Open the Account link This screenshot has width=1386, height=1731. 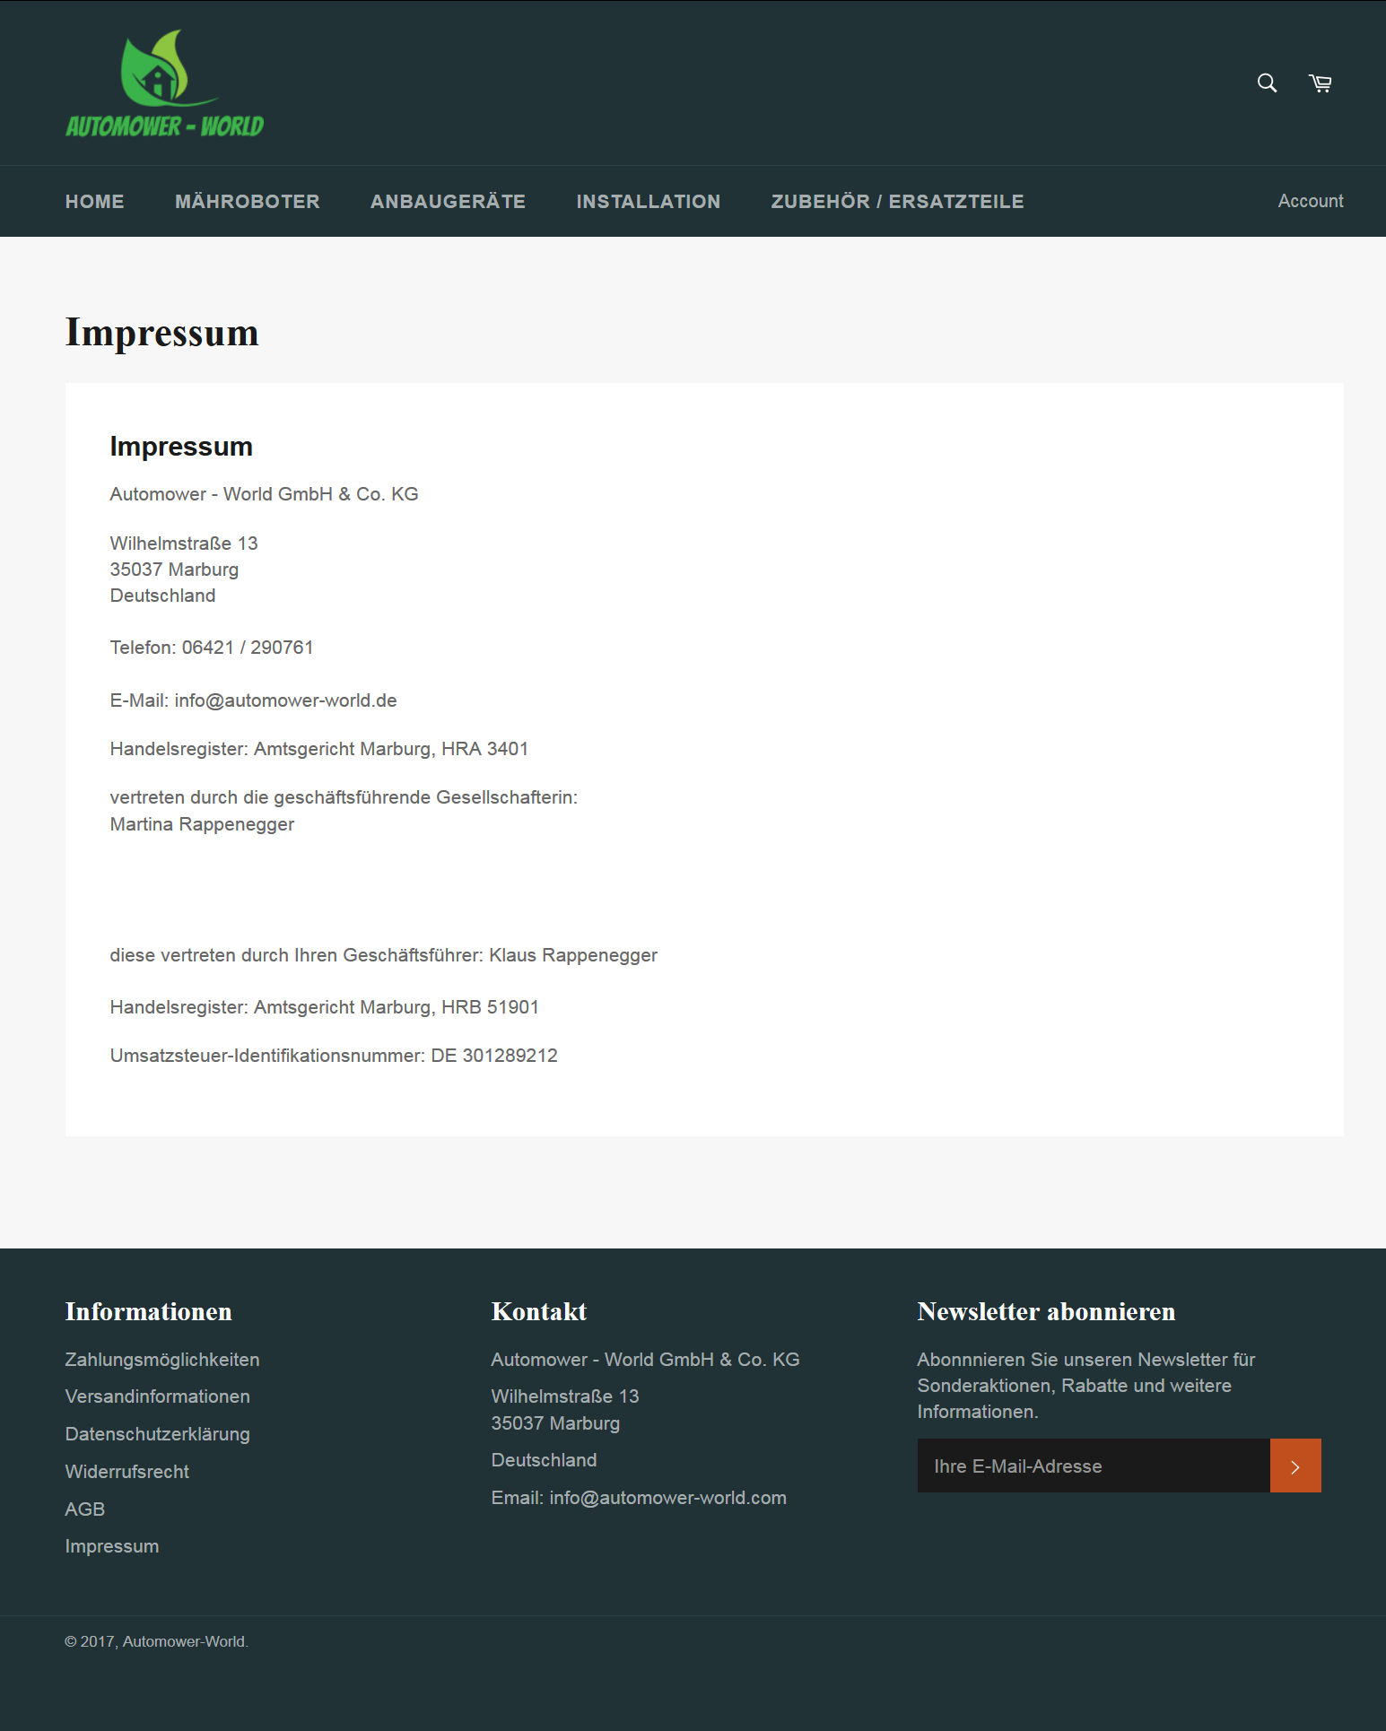pyautogui.click(x=1311, y=201)
